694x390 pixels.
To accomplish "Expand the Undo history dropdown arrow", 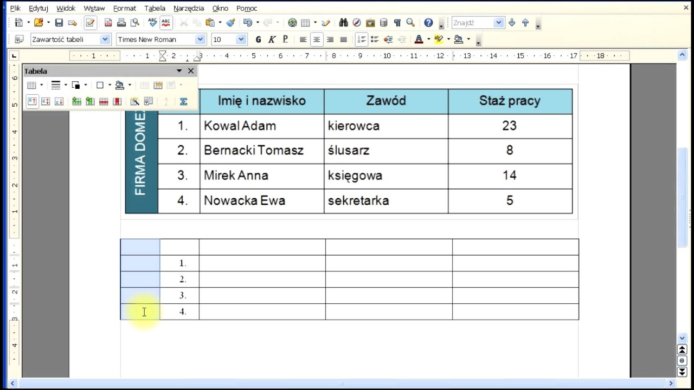I will pyautogui.click(x=258, y=23).
